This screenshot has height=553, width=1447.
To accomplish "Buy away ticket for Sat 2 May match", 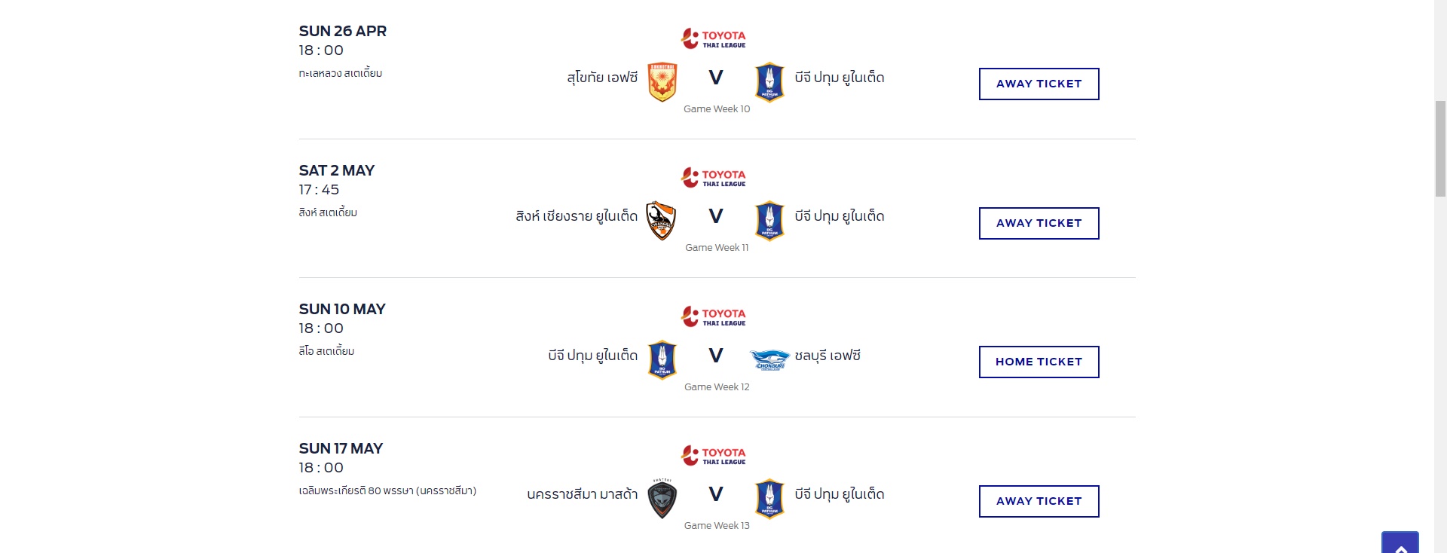I will pos(1039,223).
